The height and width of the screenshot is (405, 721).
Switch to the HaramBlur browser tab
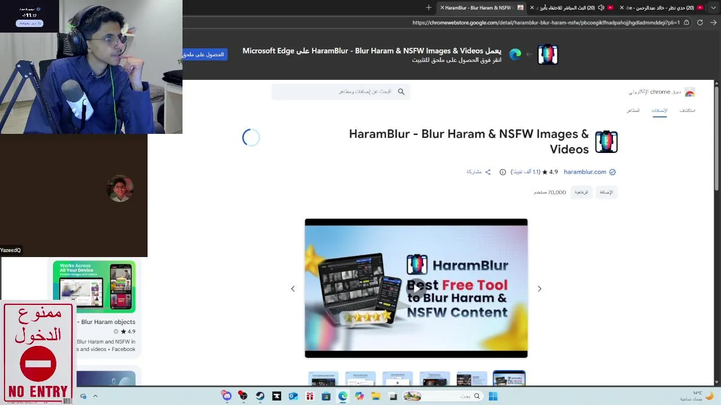coord(482,7)
